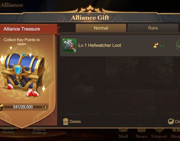Viewport: 180px width, 141px height.
Task: Click the Alliance title at top left
Action: (11, 5)
